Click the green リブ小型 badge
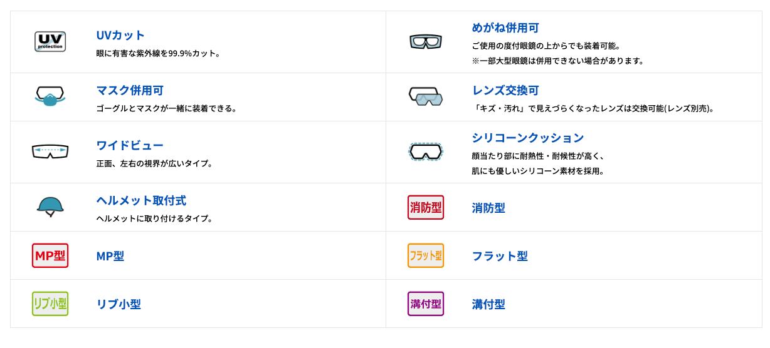Image resolution: width=770 pixels, height=348 pixels. (50, 304)
